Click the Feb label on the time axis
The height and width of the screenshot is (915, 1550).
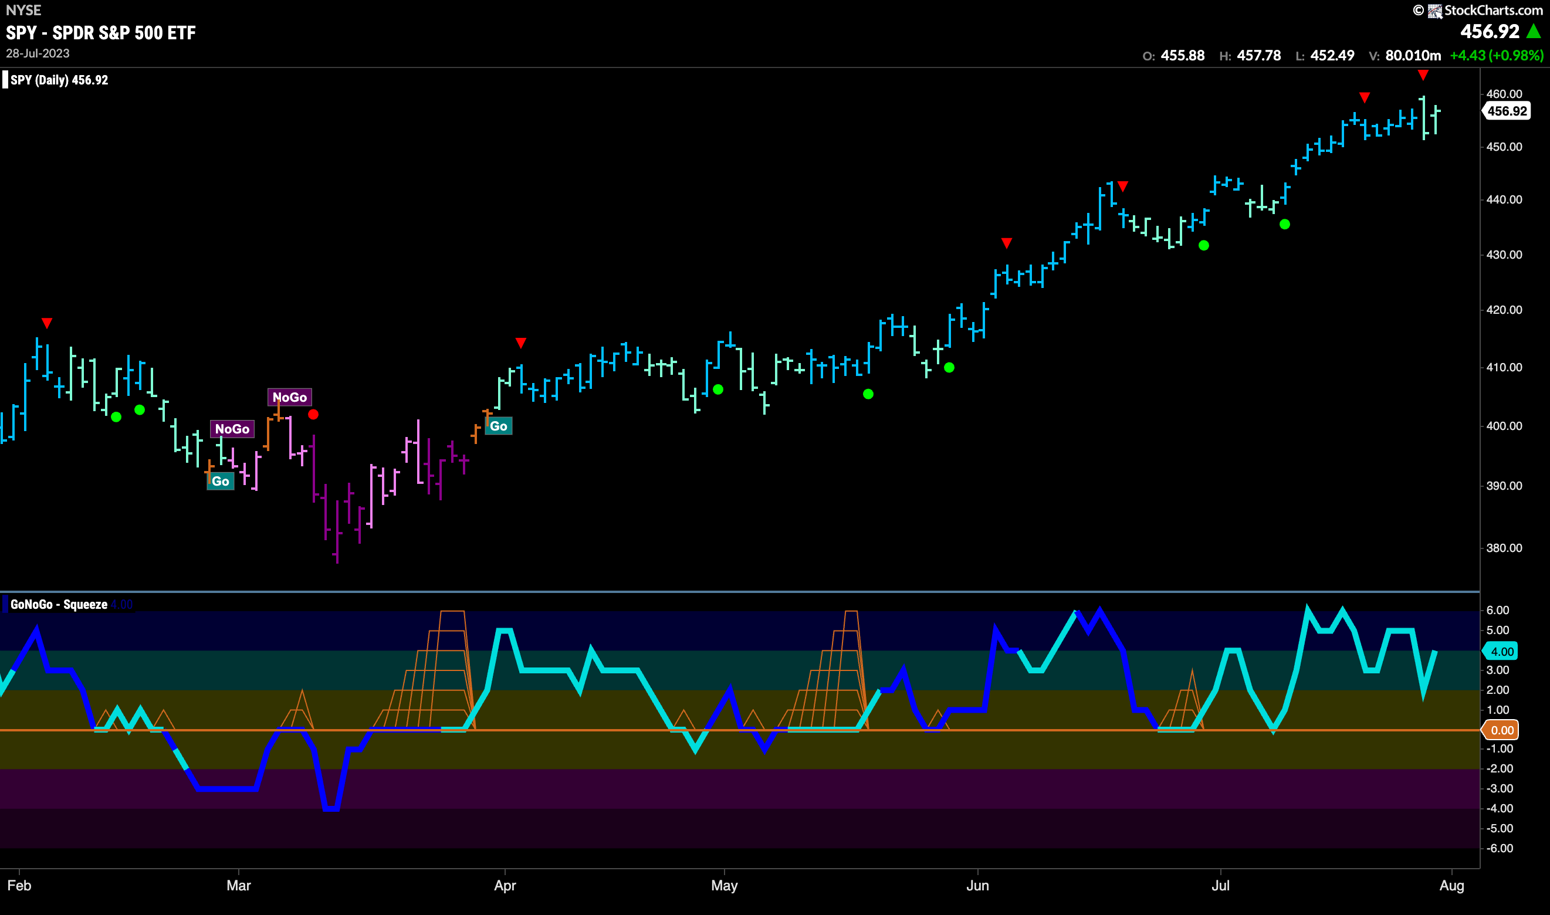19,886
